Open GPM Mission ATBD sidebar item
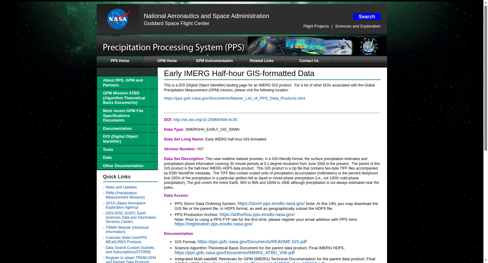The image size is (488, 263). [x=127, y=98]
